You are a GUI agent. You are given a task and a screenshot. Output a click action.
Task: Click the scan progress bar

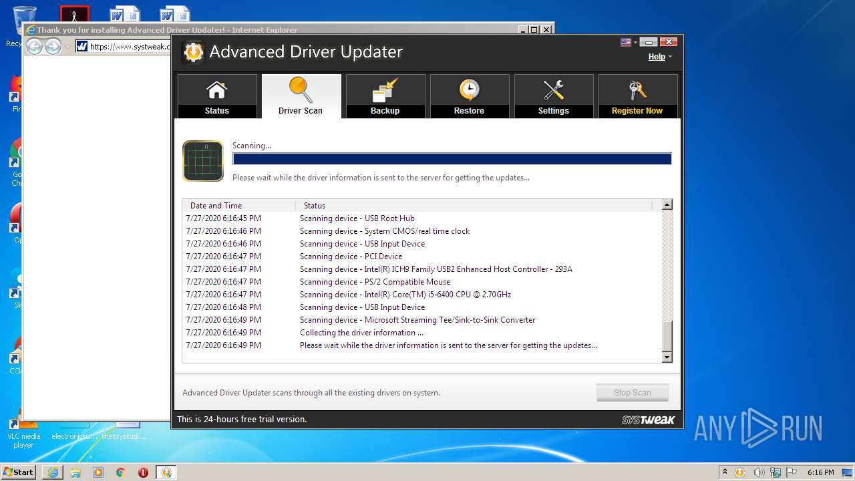coord(452,158)
